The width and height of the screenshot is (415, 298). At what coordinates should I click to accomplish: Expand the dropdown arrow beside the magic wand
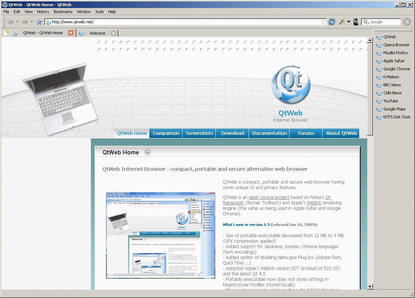point(349,22)
